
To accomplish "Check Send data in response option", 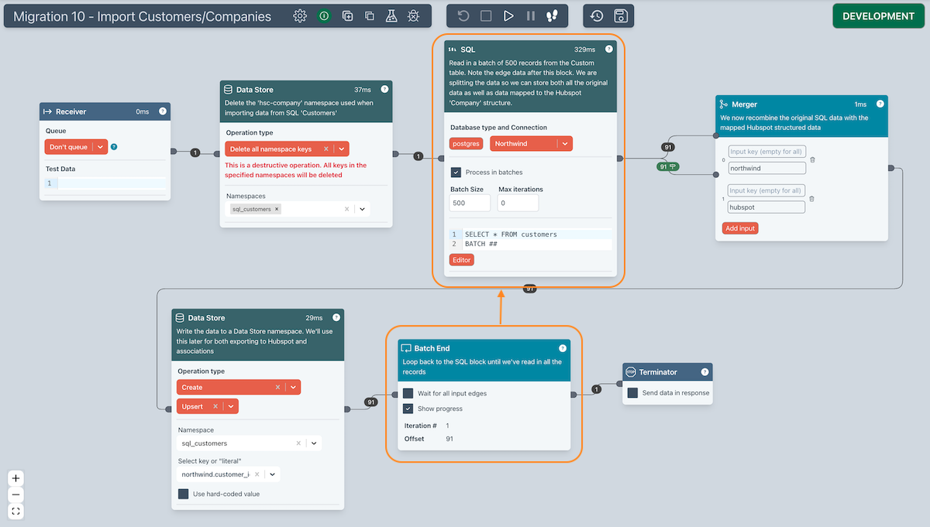I will click(x=632, y=393).
